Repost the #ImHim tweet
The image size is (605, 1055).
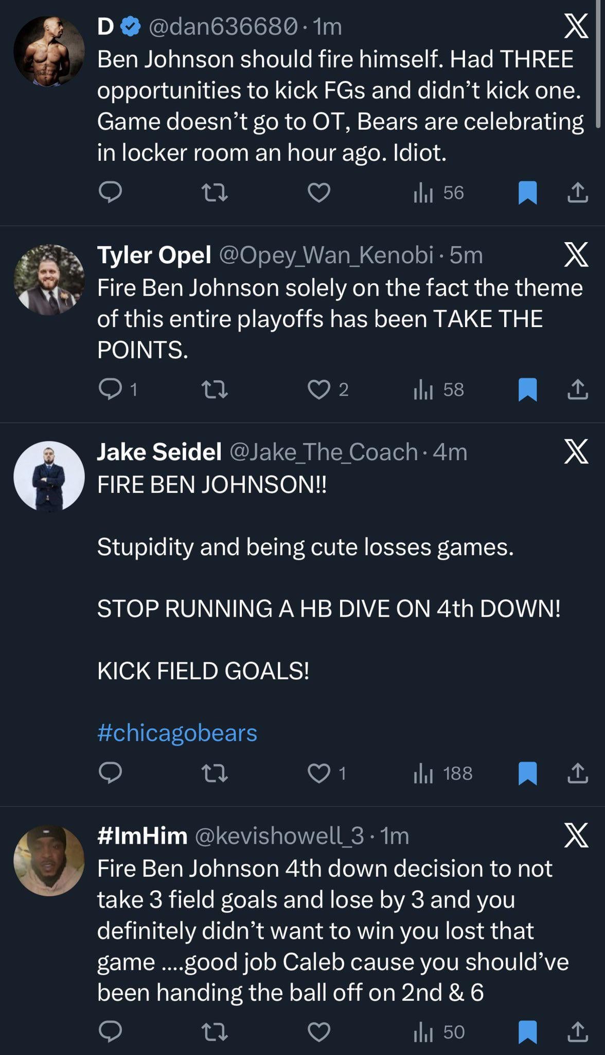point(214,1032)
